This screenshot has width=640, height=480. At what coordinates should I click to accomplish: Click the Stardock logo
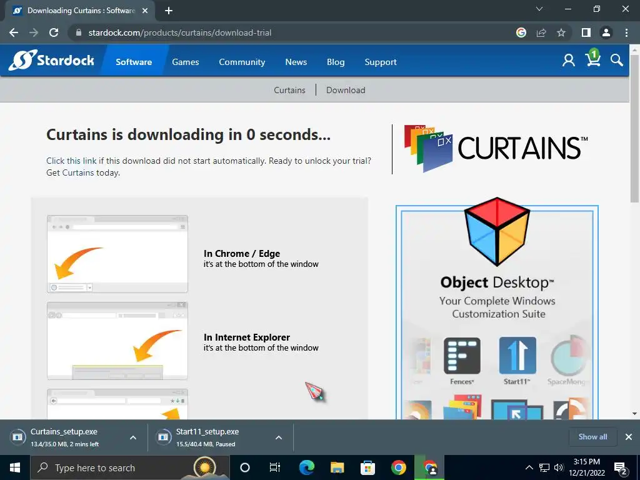click(x=51, y=61)
